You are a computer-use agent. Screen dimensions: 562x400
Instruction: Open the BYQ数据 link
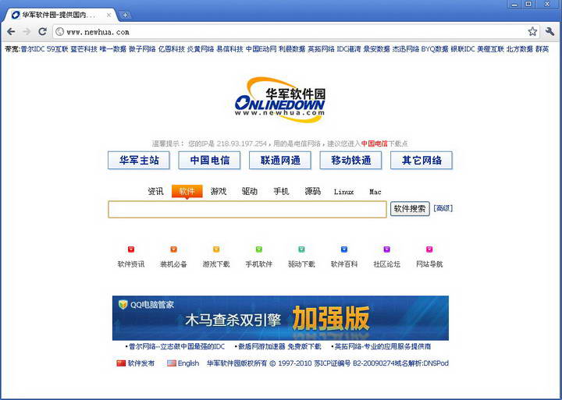[435, 49]
